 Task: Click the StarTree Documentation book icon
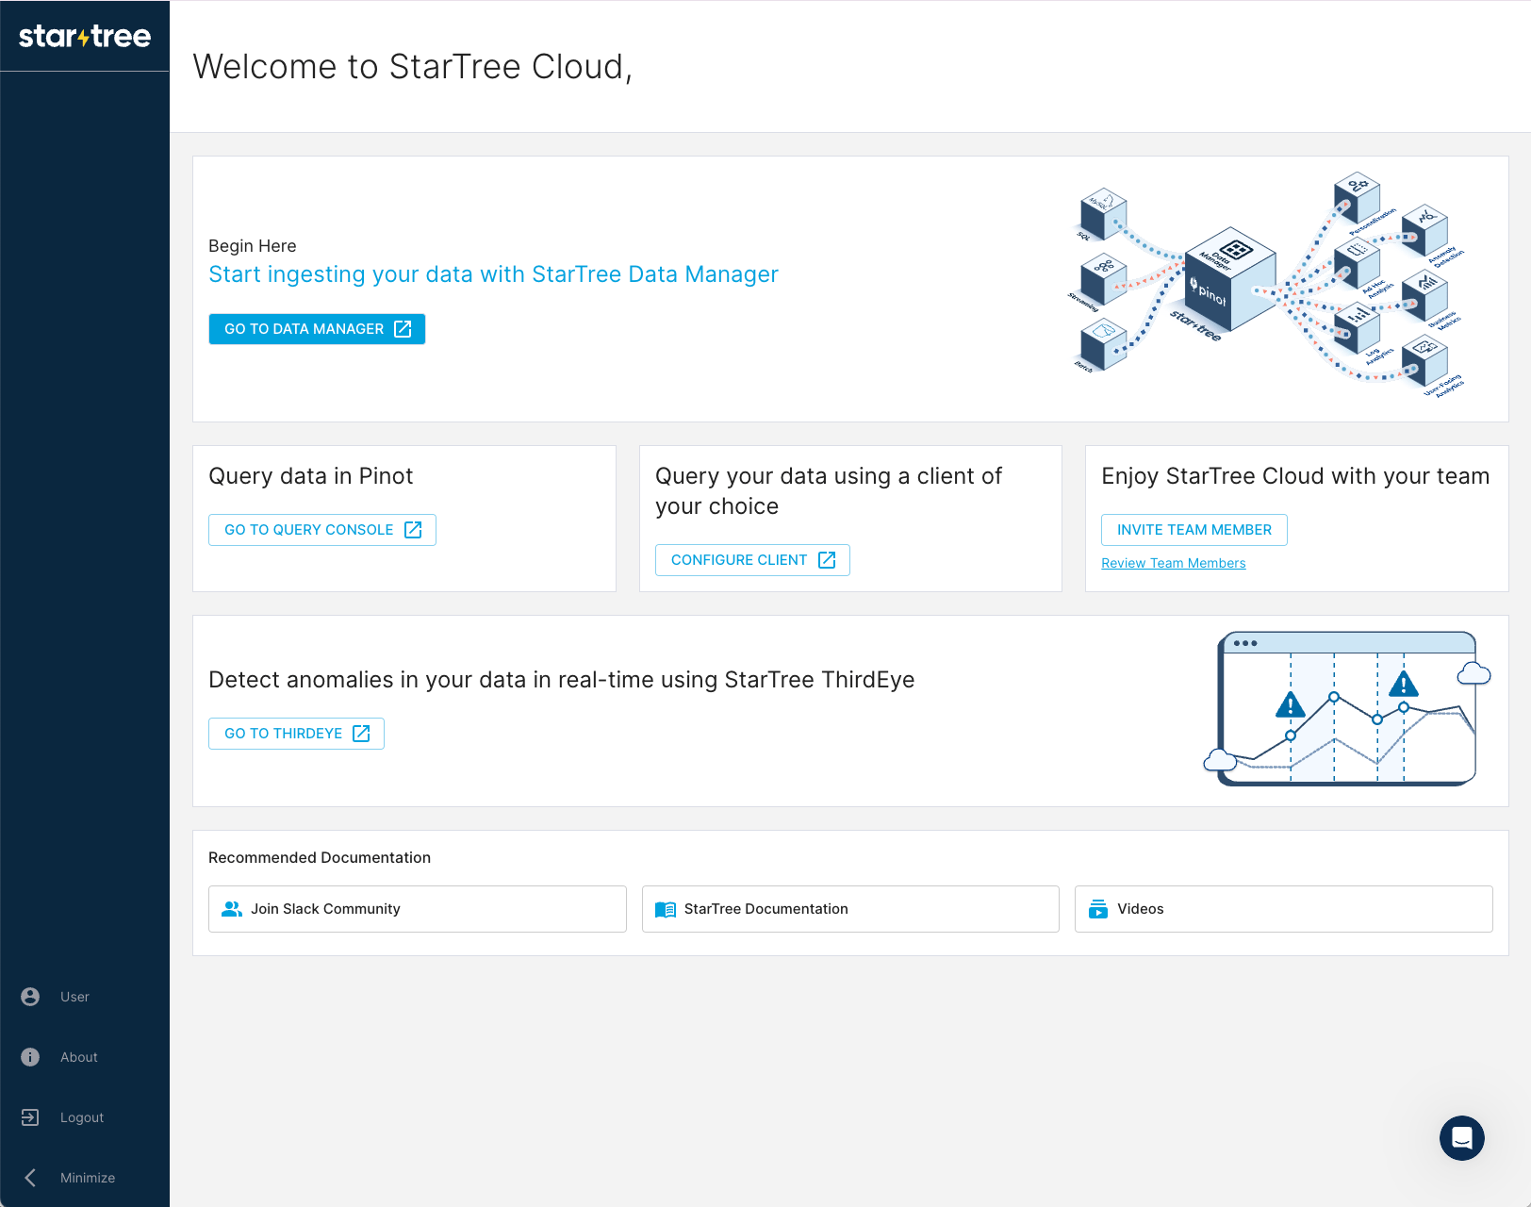point(665,909)
